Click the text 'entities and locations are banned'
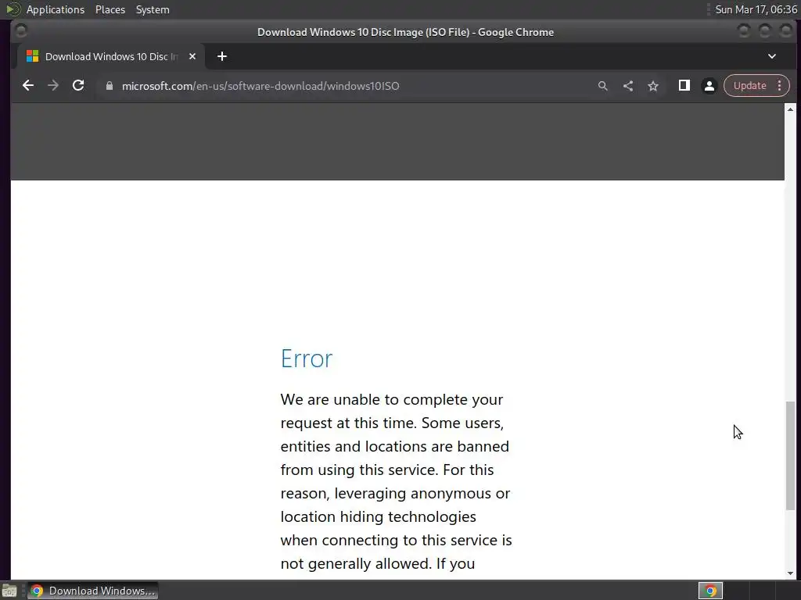 (394, 446)
